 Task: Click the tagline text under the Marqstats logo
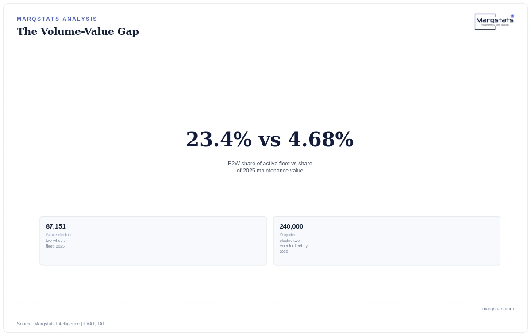(x=495, y=25)
